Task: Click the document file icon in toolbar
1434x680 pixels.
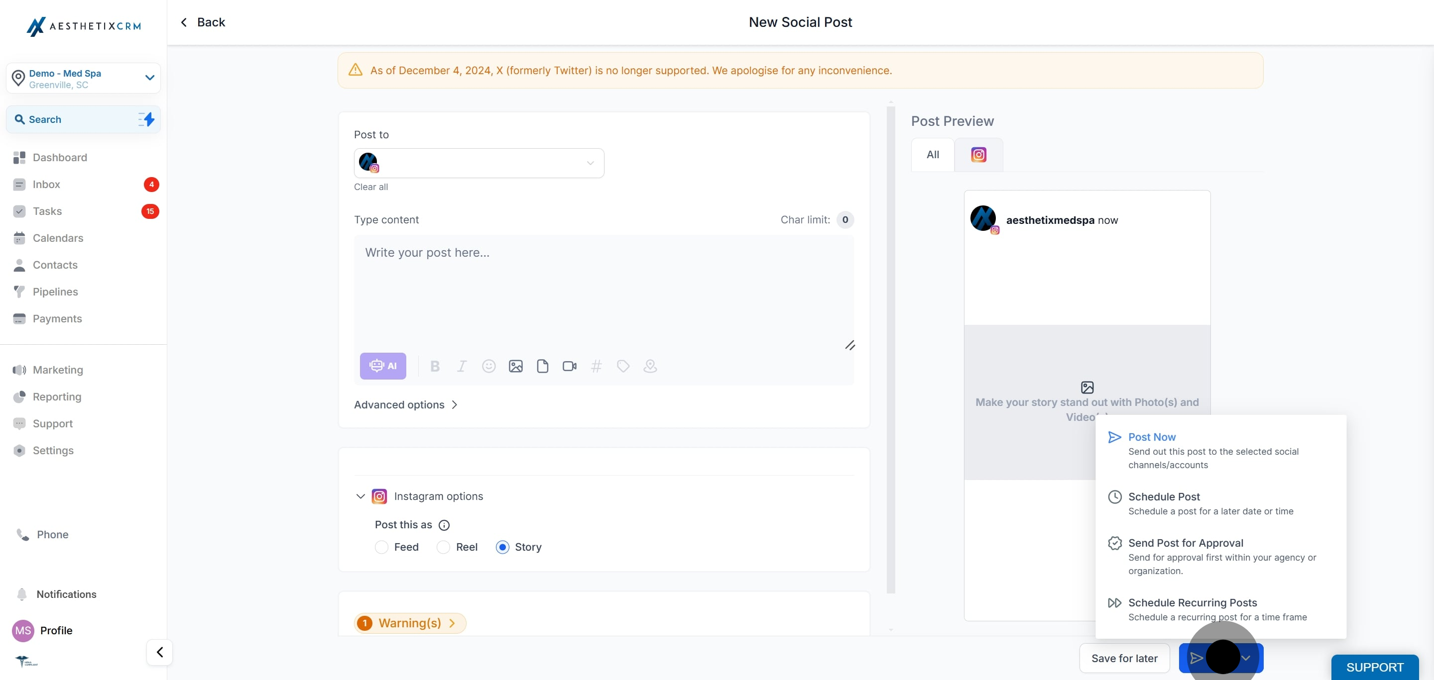Action: click(x=542, y=366)
